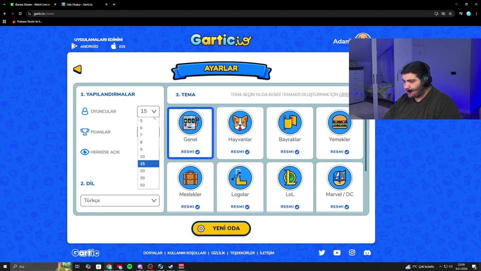The width and height of the screenshot is (481, 271).
Task: Open the media controls icon in Chrome
Action: click(x=461, y=14)
